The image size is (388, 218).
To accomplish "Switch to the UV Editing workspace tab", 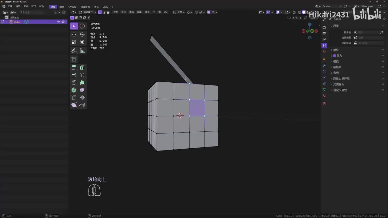I will (72, 7).
